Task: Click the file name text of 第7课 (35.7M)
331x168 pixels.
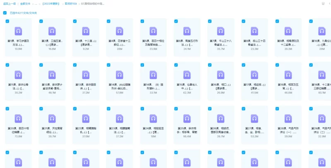Action: point(221,43)
